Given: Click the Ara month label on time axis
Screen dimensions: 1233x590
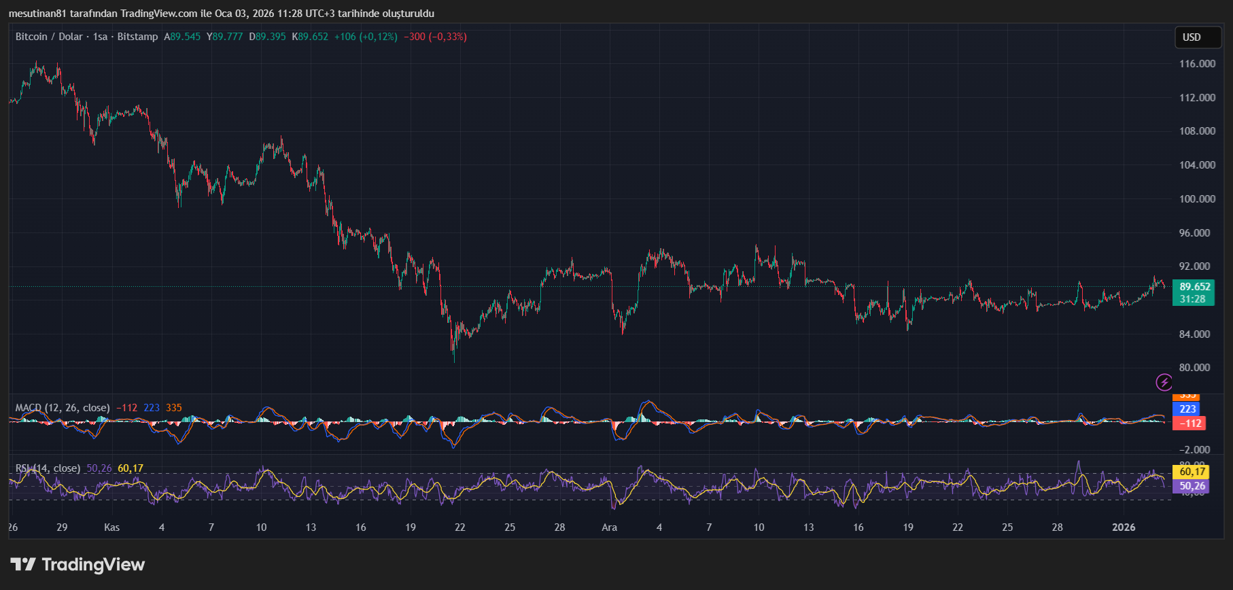Looking at the screenshot, I should click(609, 527).
